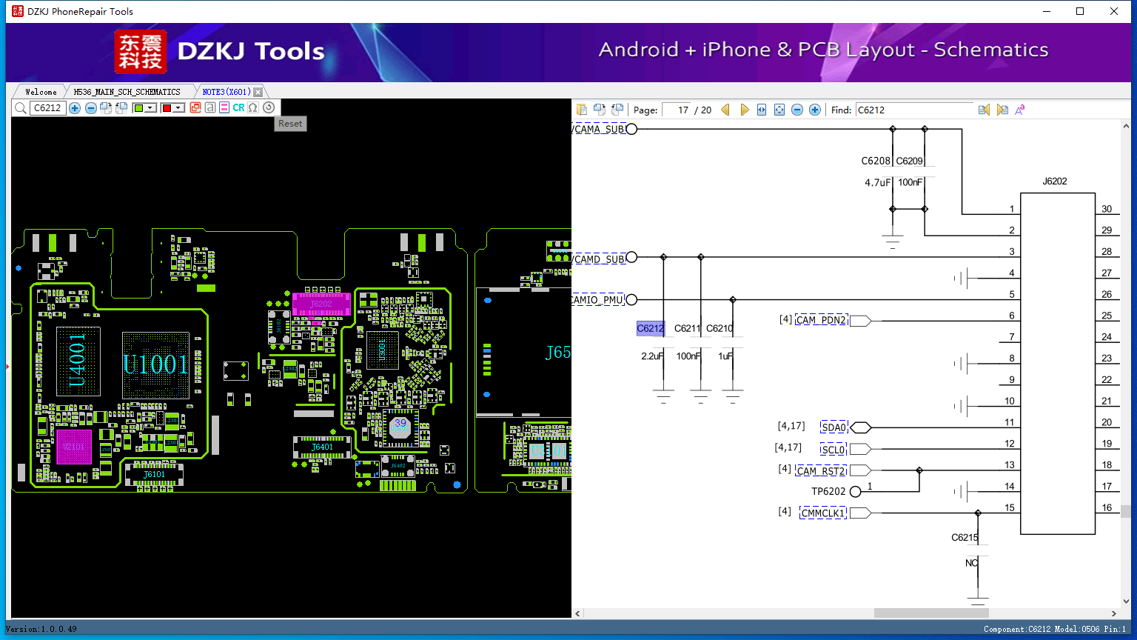Screen dimensions: 1137x640
Task: Click the CMMCLK1 net label
Action: coord(823,513)
